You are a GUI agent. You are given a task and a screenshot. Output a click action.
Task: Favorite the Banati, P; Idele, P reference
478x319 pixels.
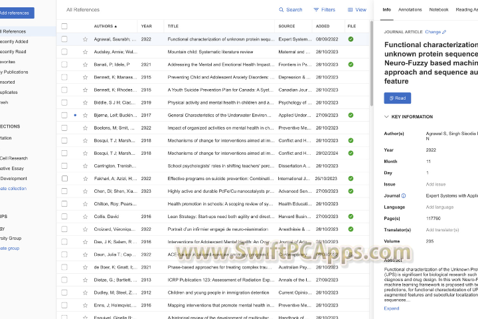[86, 64]
